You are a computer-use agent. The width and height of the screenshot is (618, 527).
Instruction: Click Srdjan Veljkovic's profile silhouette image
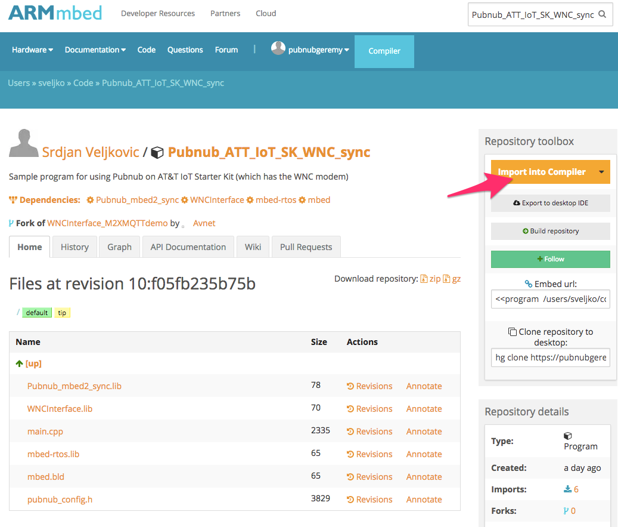[x=24, y=144]
